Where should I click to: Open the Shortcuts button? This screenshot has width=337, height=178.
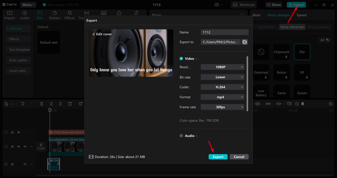tap(244, 5)
